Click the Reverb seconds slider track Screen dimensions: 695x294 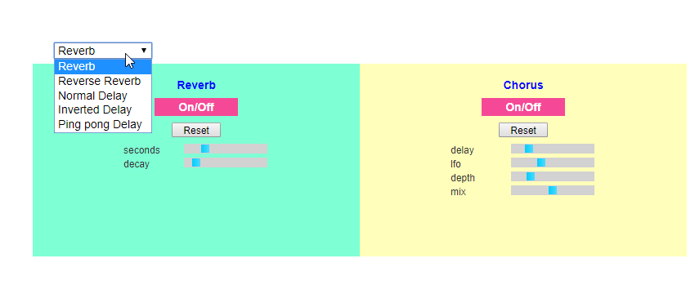(x=226, y=149)
